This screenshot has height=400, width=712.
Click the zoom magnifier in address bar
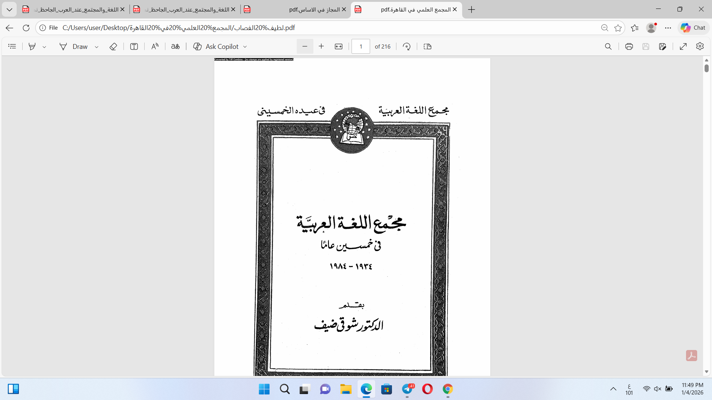coord(604,28)
